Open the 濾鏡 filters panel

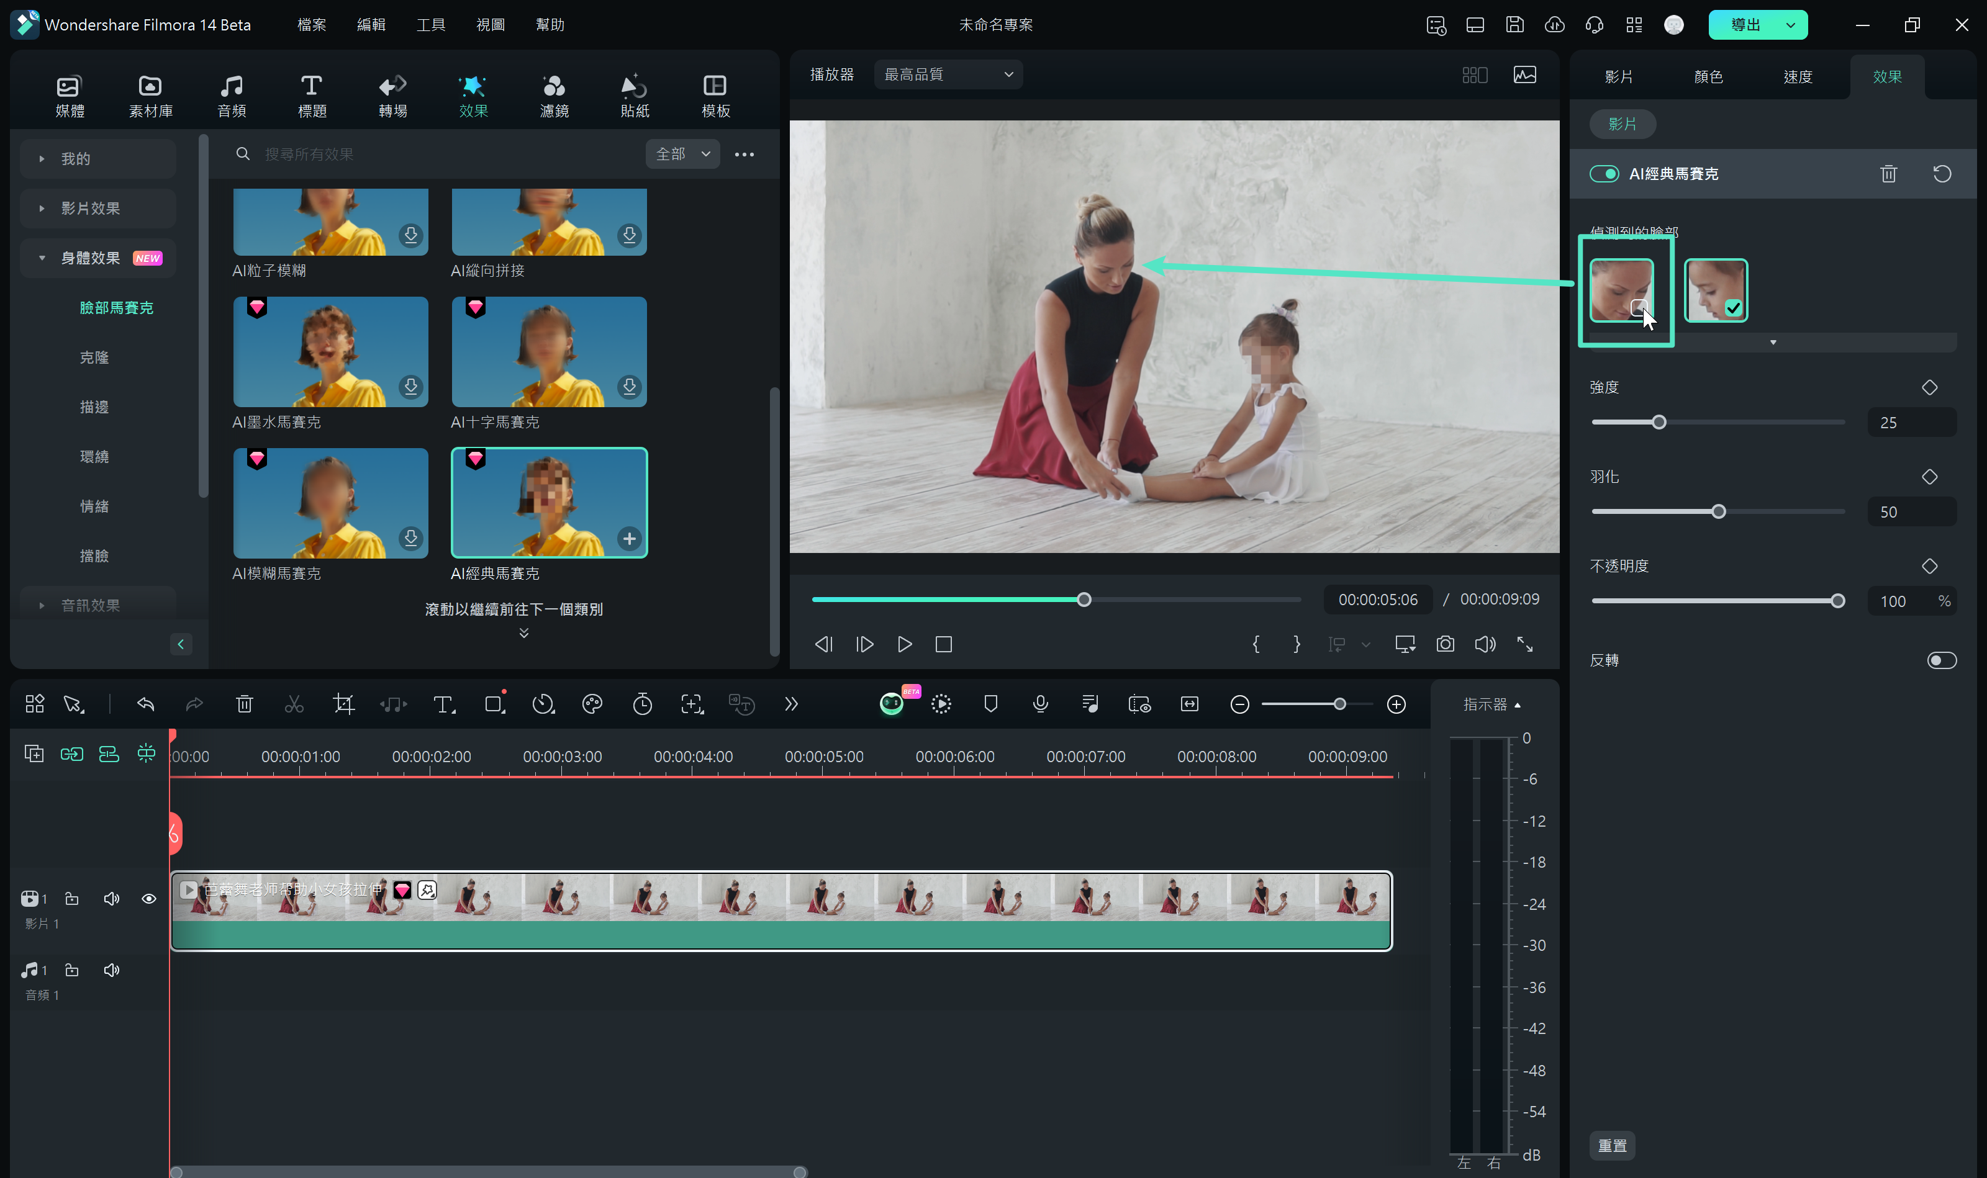pos(553,95)
